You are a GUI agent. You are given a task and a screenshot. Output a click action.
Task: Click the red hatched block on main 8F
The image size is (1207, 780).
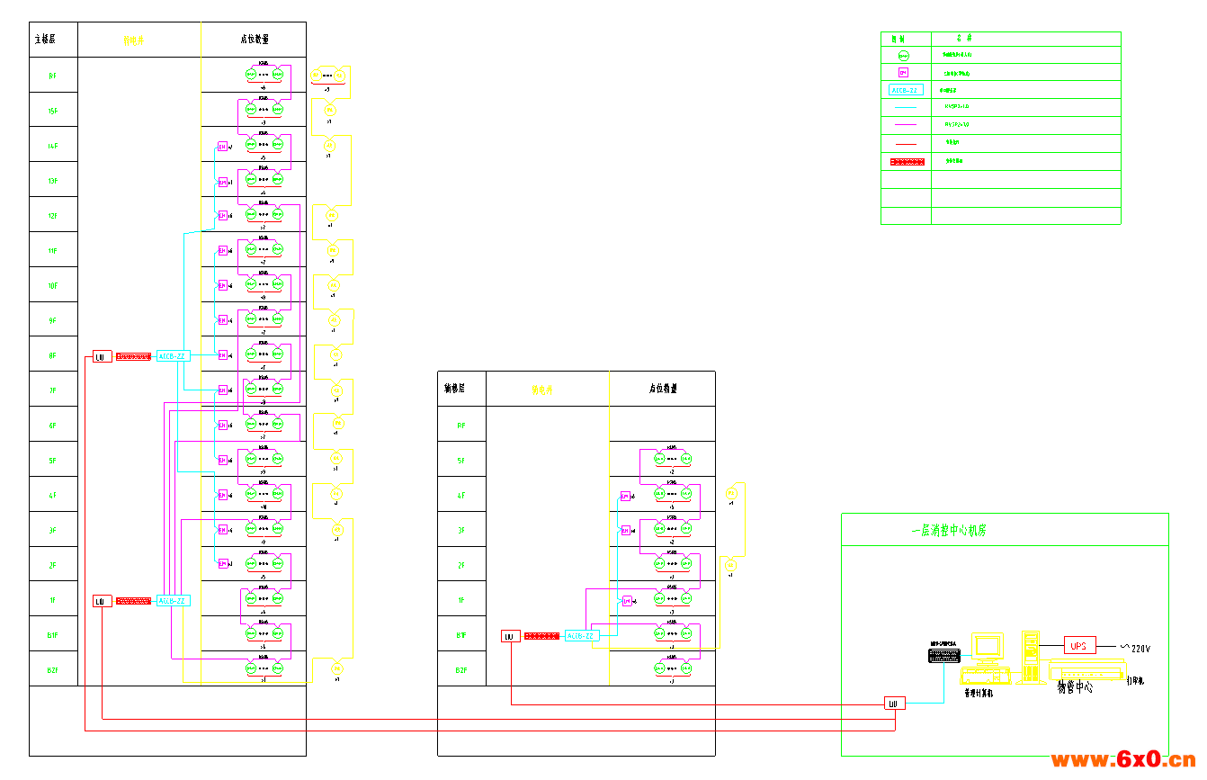point(133,357)
